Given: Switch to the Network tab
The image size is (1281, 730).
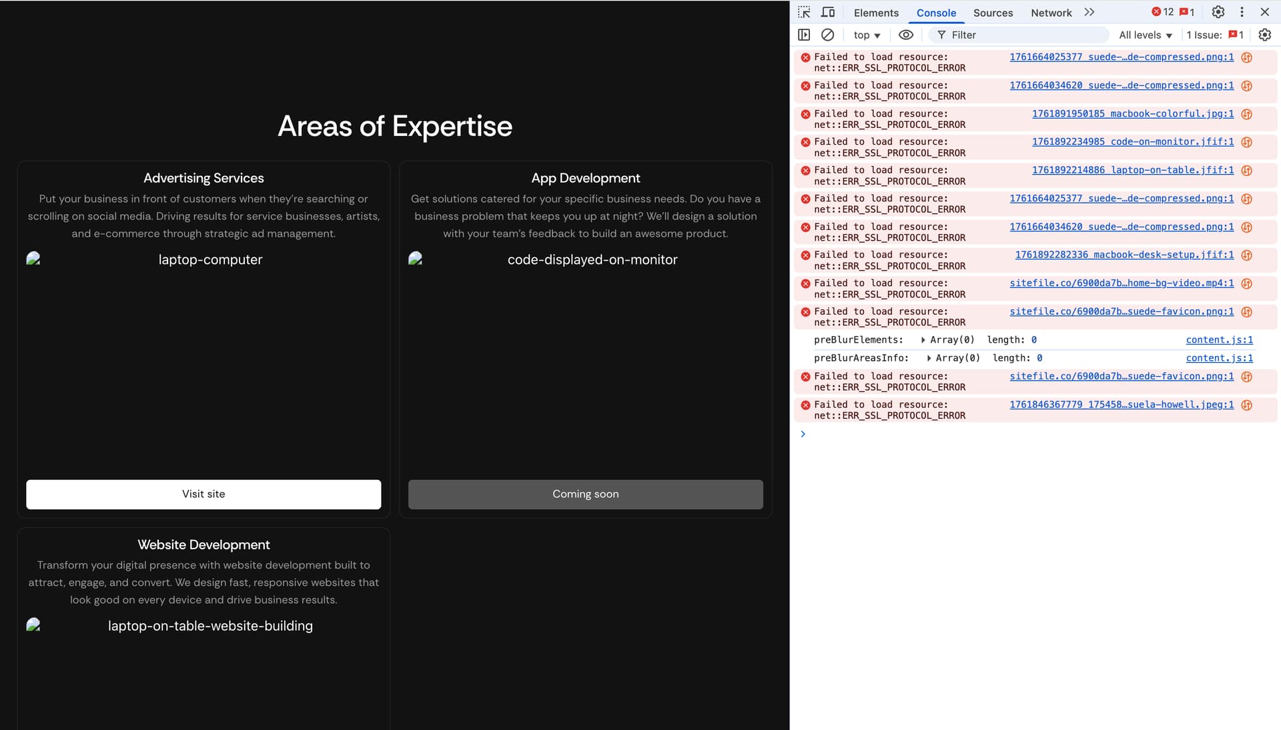Looking at the screenshot, I should coord(1051,13).
